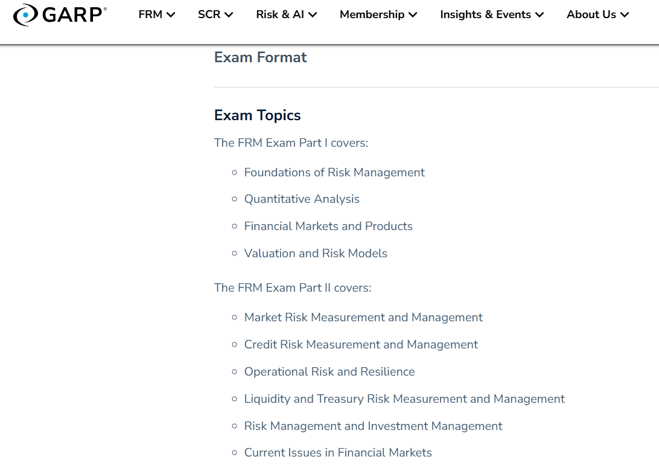Collapse the Exam Format section heading
This screenshot has width=659, height=471.
pos(260,57)
